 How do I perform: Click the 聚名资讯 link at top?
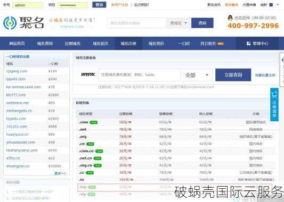click(214, 5)
